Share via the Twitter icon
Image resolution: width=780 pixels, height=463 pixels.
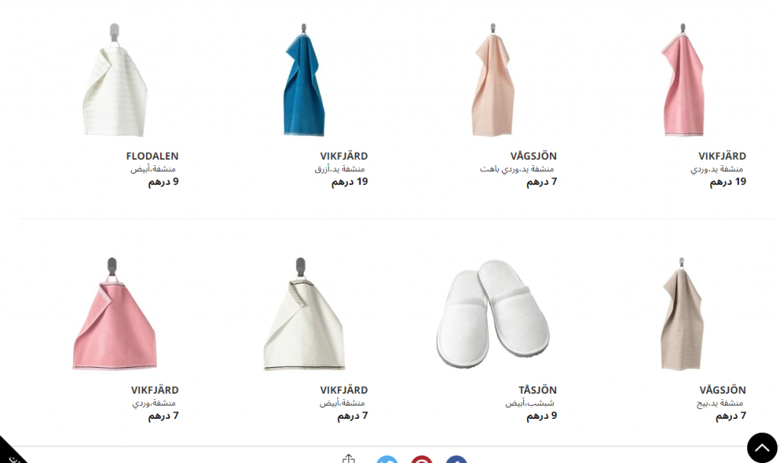tap(387, 459)
